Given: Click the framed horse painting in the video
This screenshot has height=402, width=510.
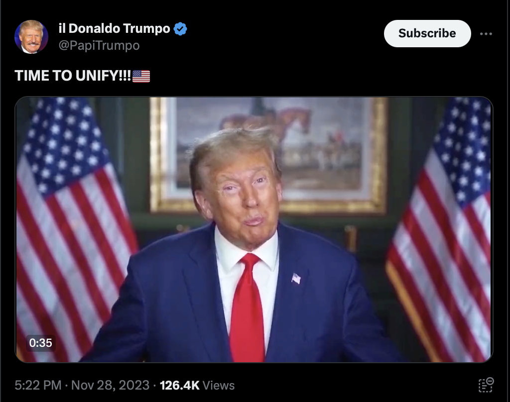Looking at the screenshot, I should 269,154.
